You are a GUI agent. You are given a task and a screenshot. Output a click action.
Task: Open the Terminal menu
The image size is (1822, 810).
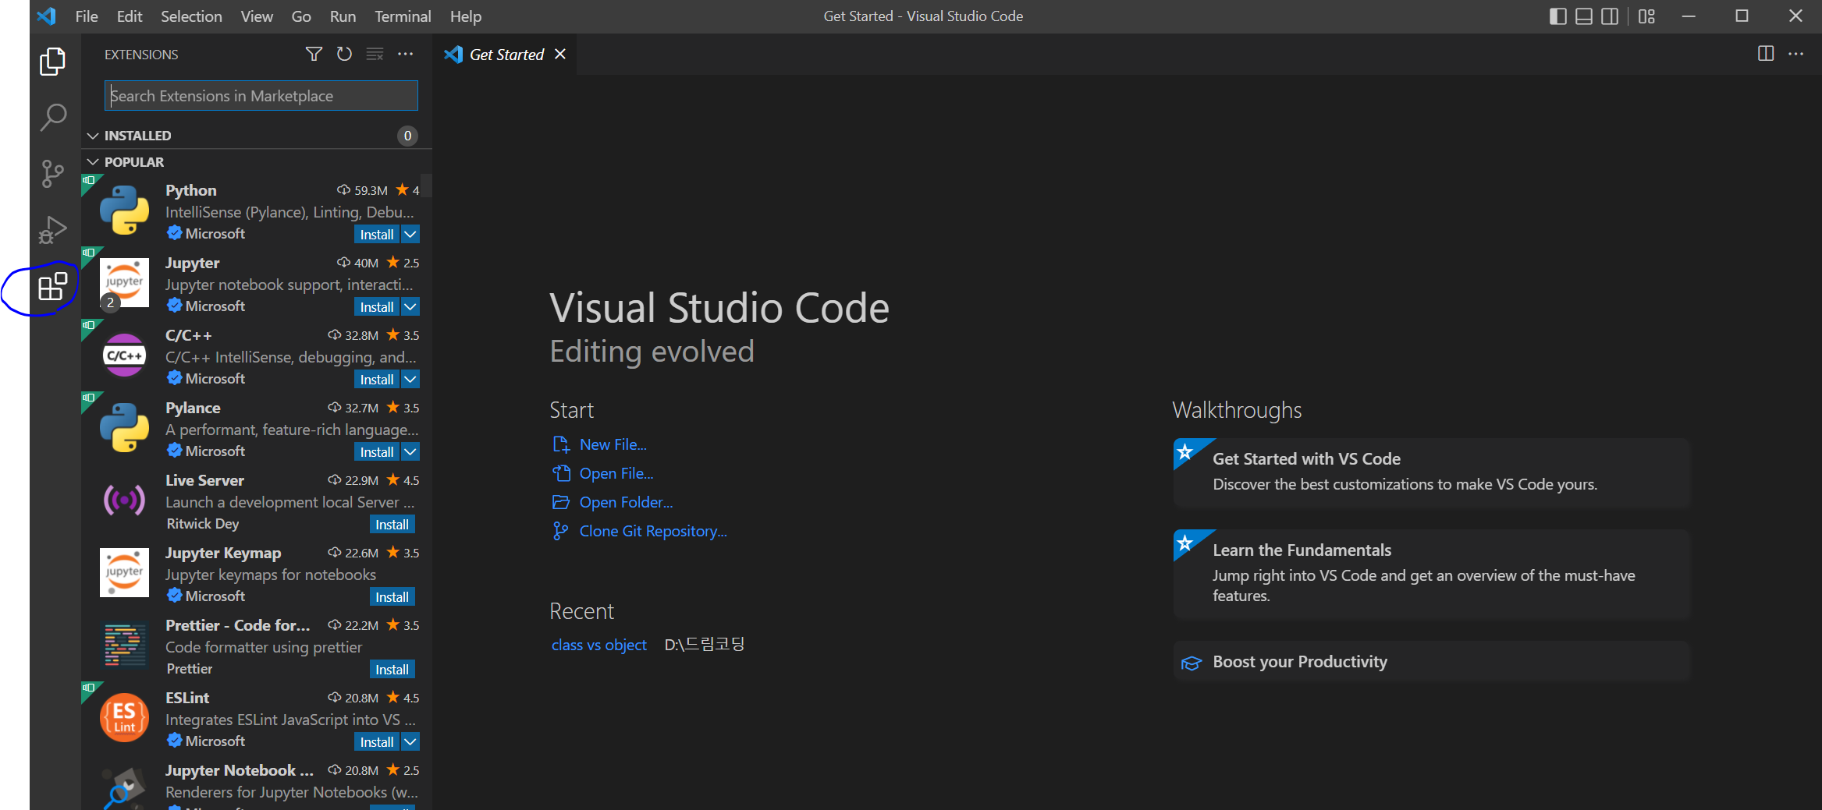[403, 16]
